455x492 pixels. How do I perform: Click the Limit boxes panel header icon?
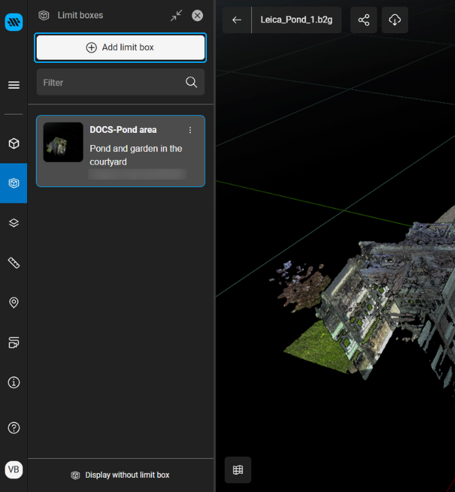(44, 15)
